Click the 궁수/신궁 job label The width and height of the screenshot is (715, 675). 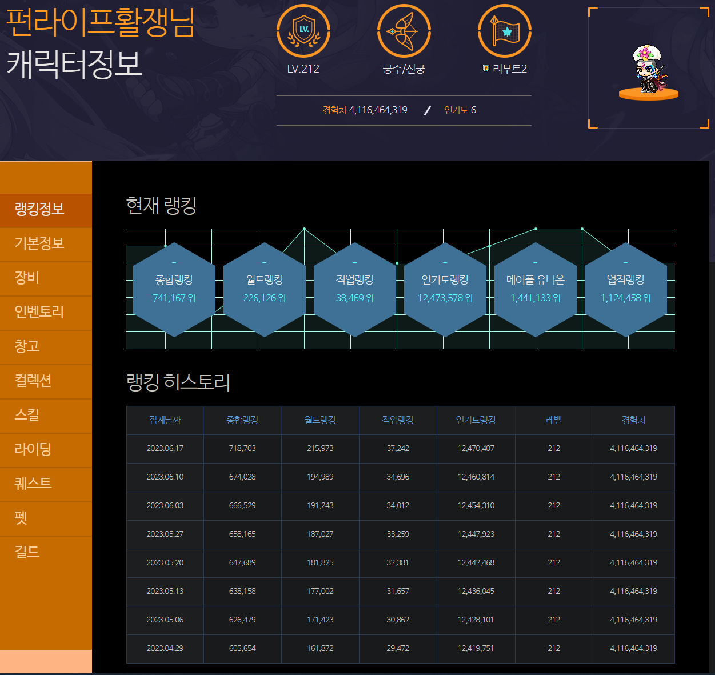404,69
